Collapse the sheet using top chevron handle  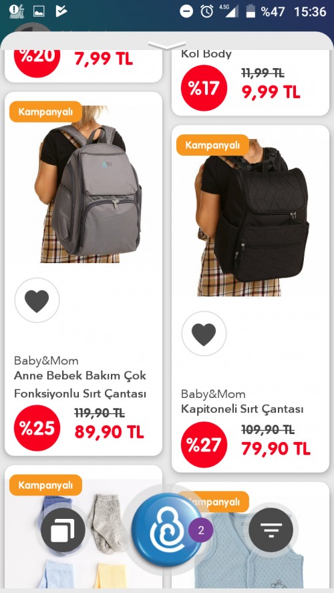[167, 46]
